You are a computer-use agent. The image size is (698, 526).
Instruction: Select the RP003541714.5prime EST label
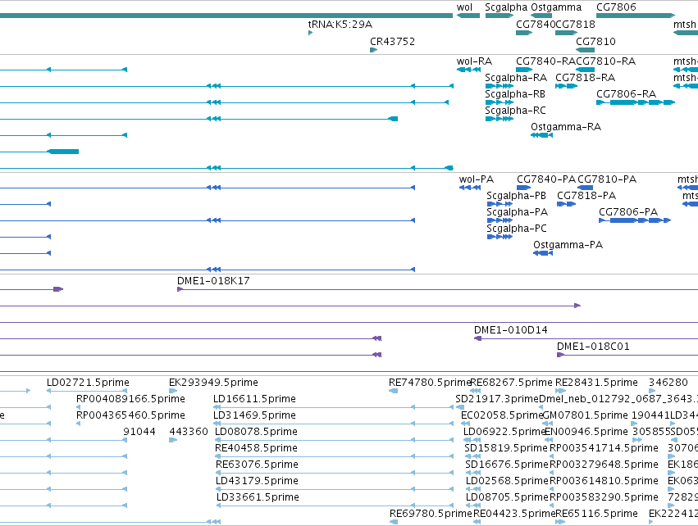[604, 449]
